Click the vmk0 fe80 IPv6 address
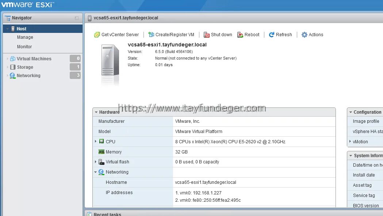383x216 pixels. (x=208, y=200)
